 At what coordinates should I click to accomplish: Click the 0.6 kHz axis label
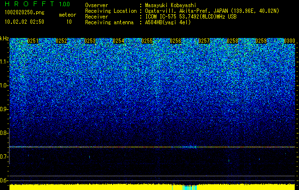[4, 180]
